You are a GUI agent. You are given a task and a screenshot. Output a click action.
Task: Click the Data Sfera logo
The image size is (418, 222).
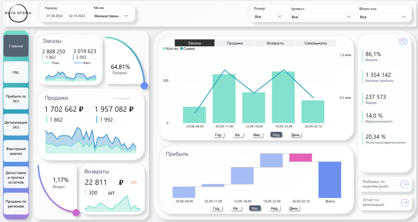pyautogui.click(x=18, y=13)
